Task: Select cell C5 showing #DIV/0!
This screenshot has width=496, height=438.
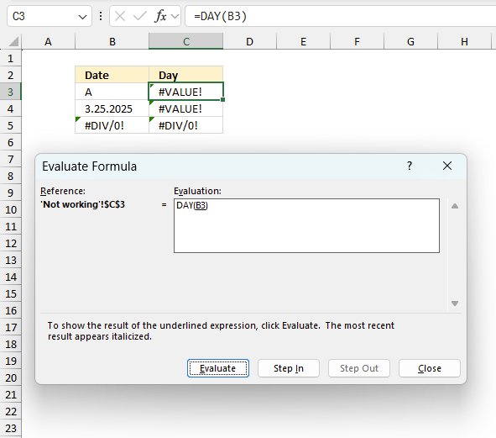Action: click(186, 125)
